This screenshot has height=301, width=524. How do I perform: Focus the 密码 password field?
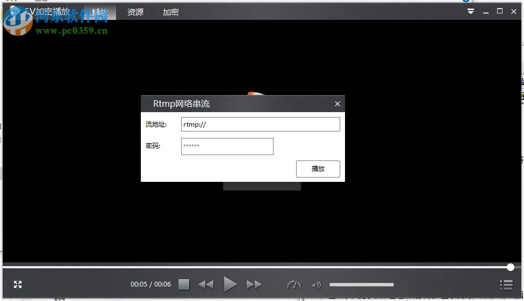click(227, 146)
